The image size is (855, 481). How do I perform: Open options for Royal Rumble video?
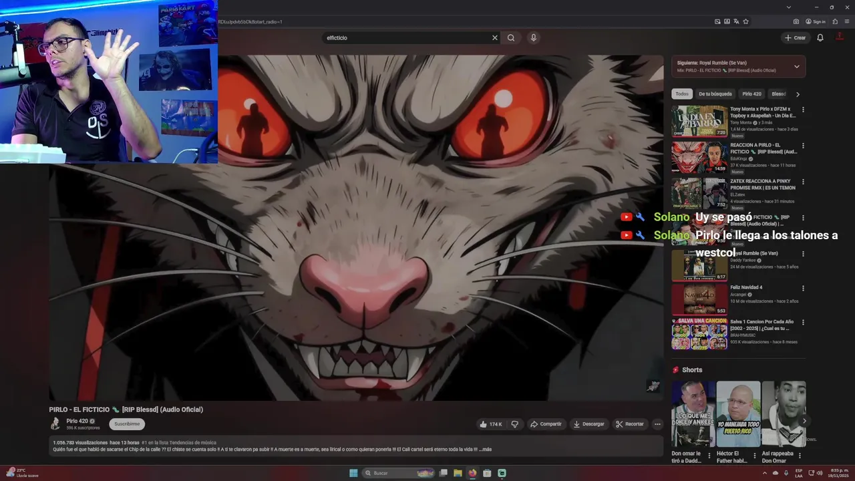pyautogui.click(x=803, y=254)
